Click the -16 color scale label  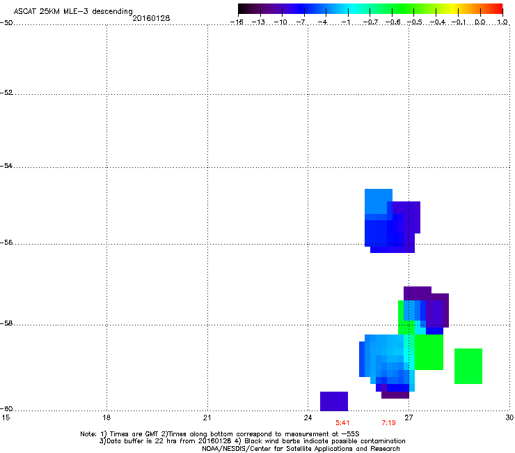237,22
